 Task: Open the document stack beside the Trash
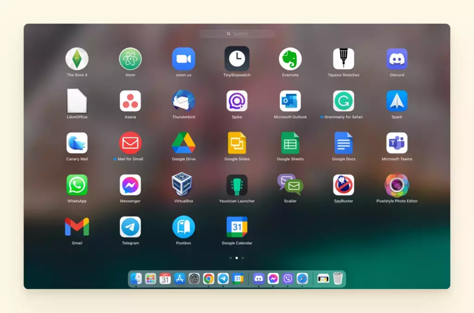tap(323, 279)
